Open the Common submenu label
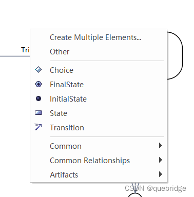Screen dimensions: 194x197 pyautogui.click(x=66, y=146)
